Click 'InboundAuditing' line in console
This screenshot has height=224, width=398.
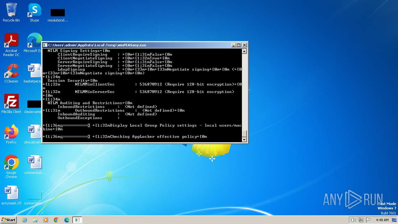point(107,114)
